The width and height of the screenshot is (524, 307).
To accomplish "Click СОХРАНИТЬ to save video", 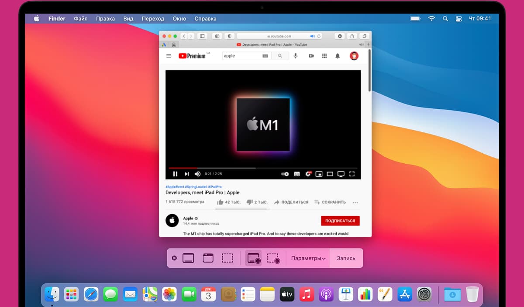I will pyautogui.click(x=330, y=202).
